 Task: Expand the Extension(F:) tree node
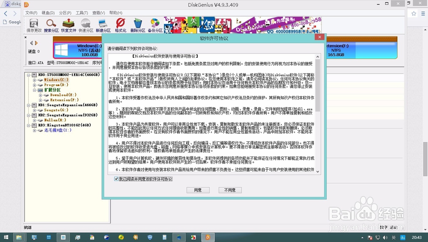(x=40, y=100)
